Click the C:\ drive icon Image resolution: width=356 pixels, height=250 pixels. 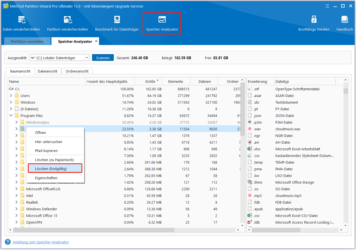pyautogui.click(x=11, y=89)
